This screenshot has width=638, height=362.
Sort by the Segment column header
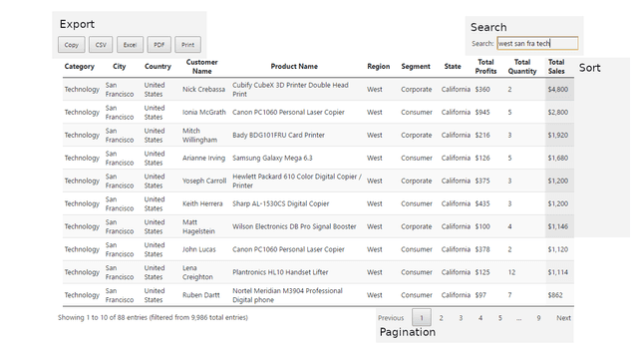point(416,67)
